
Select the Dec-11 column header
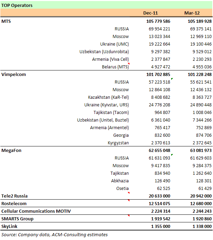pos(151,13)
